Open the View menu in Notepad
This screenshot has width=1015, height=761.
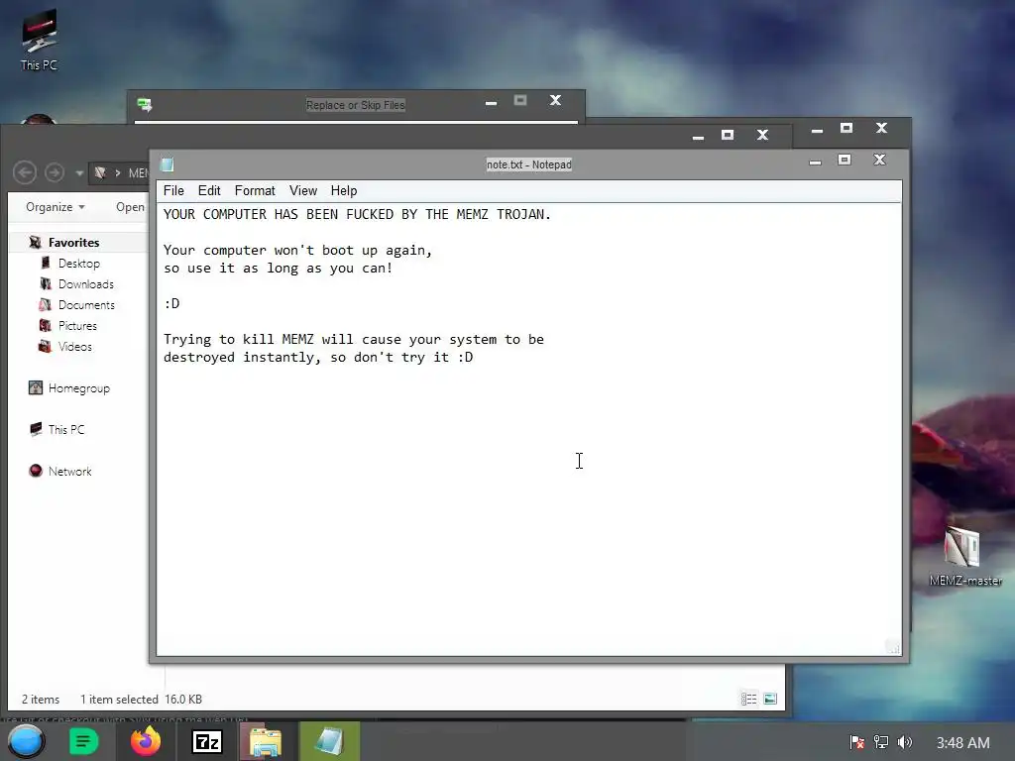[303, 191]
